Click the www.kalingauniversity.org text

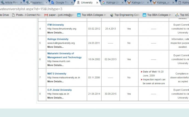click(61, 43)
